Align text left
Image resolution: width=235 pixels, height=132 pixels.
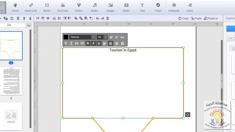(104, 44)
